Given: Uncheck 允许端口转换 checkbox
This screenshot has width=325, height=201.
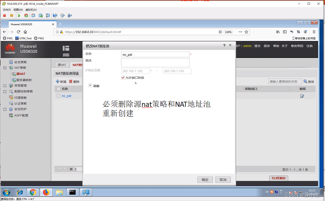Looking at the screenshot, I should coord(123,78).
